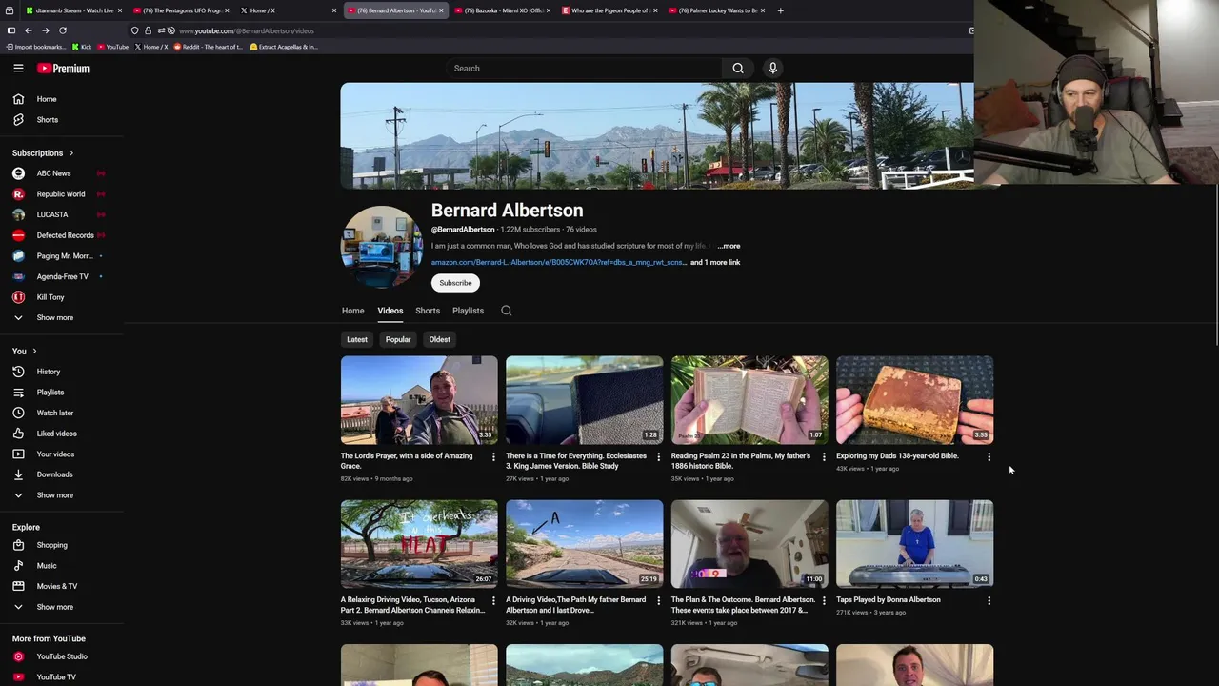Open the You section chevron
Screen dimensions: 1219x686
pos(34,352)
